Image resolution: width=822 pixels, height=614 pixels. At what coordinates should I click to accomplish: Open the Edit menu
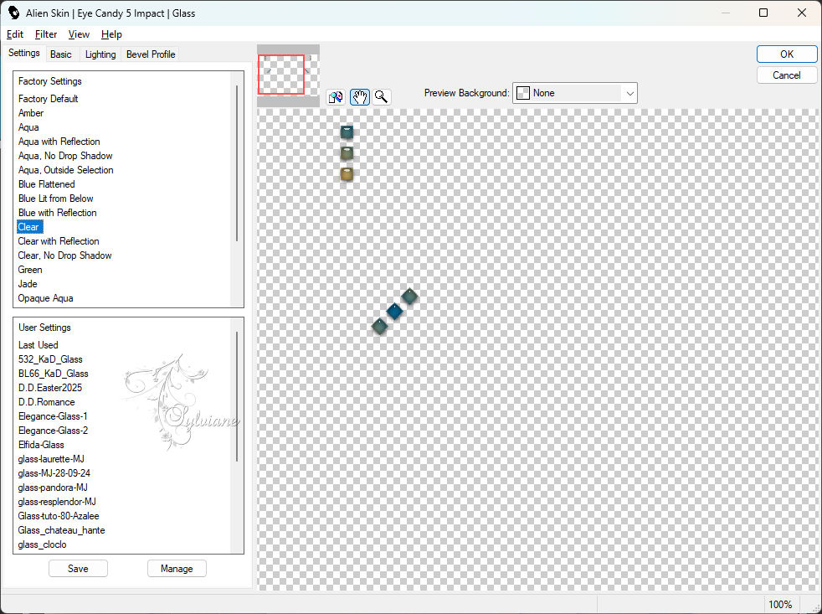point(15,34)
